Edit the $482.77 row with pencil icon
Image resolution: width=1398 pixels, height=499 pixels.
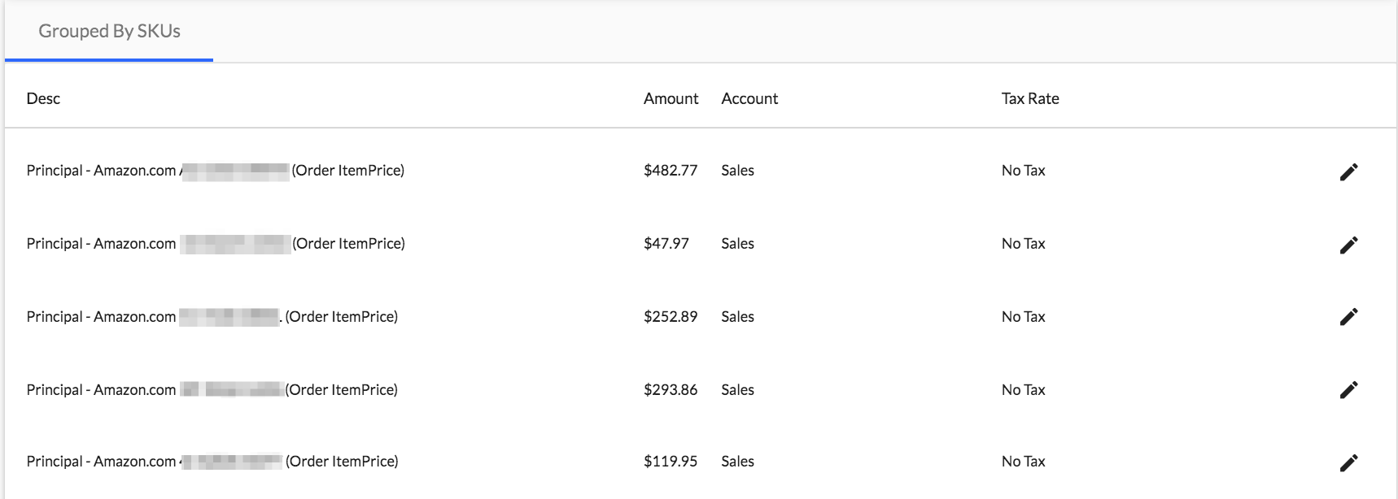[x=1348, y=171]
